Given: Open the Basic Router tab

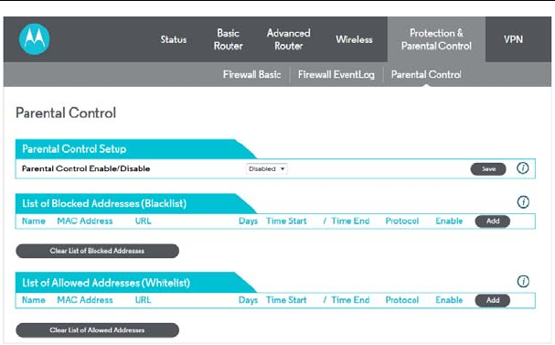Looking at the screenshot, I should click(x=228, y=39).
